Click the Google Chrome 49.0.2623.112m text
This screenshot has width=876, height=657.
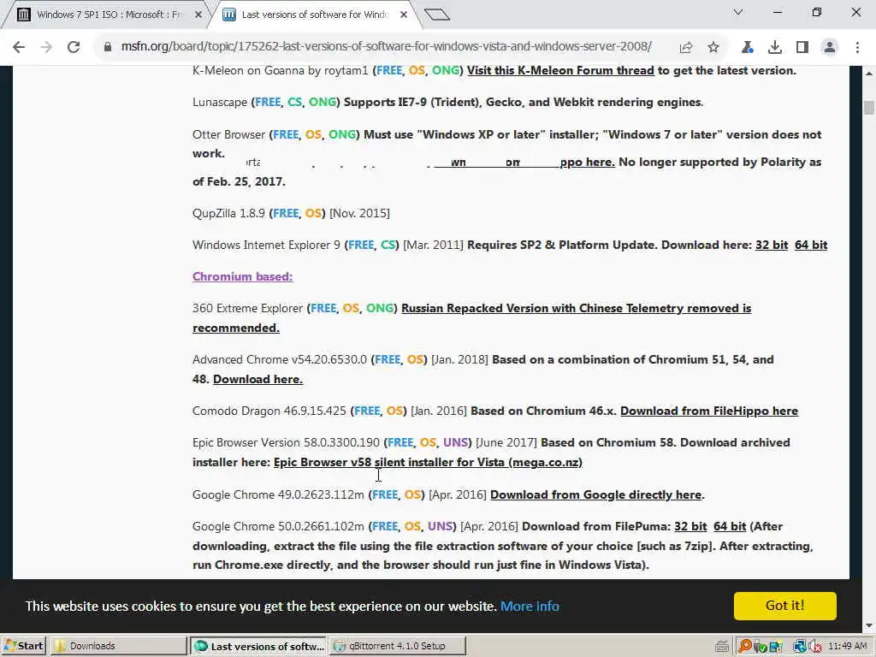pos(278,495)
